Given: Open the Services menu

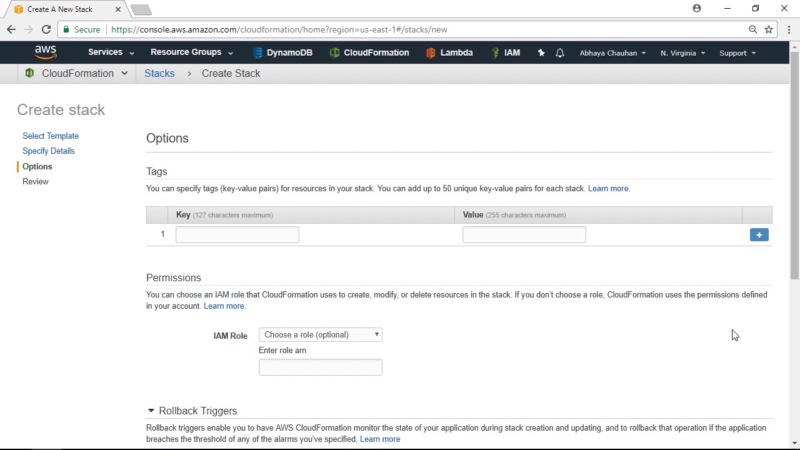Looking at the screenshot, I should click(x=111, y=52).
